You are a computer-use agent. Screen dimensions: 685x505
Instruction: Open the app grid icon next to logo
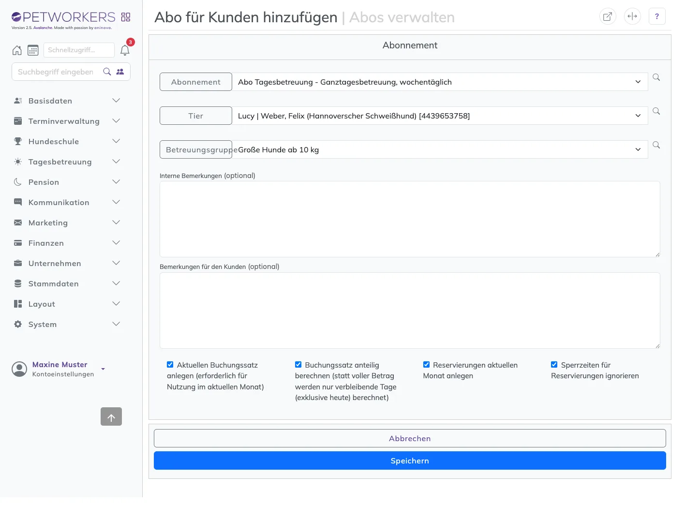pos(126,17)
